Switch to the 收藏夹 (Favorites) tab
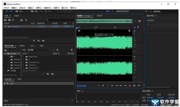The image size is (180, 107). (x=16, y=16)
